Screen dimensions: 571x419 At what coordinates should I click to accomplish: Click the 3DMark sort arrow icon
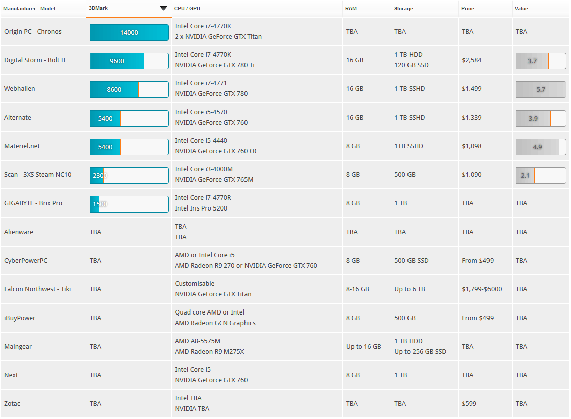[x=163, y=8]
